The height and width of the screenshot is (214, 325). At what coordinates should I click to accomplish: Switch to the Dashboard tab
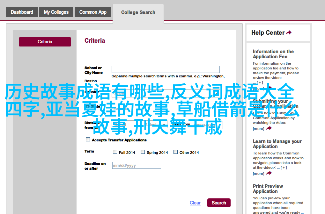[x=22, y=12]
